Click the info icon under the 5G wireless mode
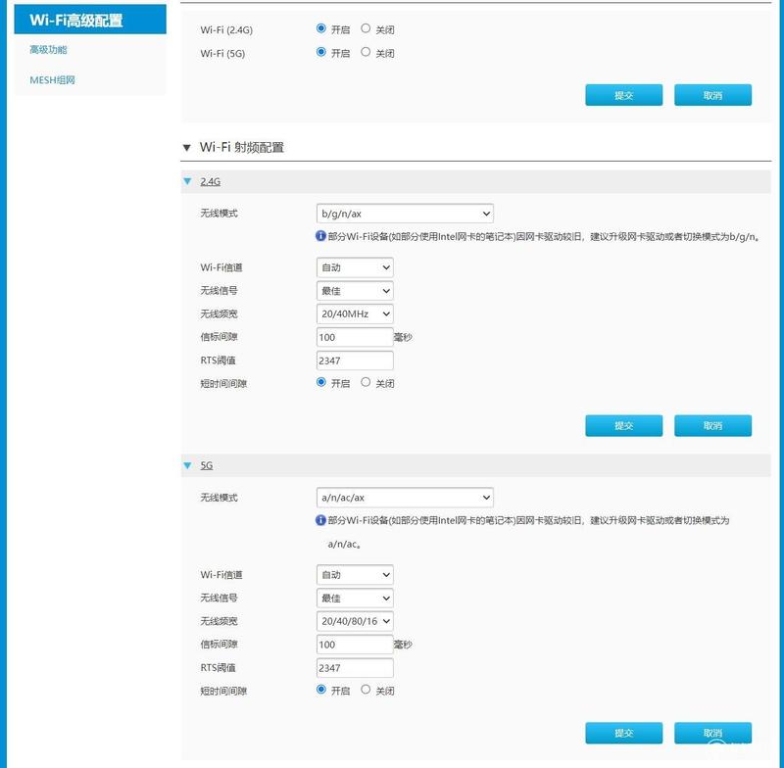This screenshot has height=768, width=784. [320, 520]
